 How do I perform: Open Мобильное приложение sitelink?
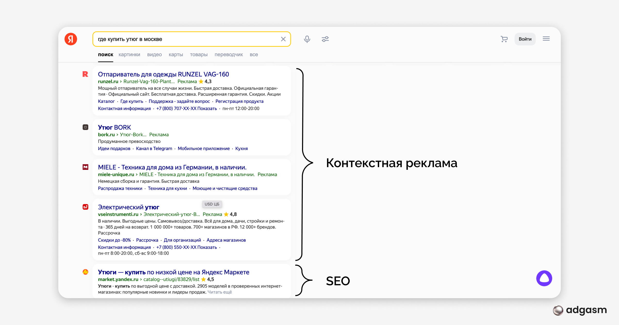[x=203, y=149]
